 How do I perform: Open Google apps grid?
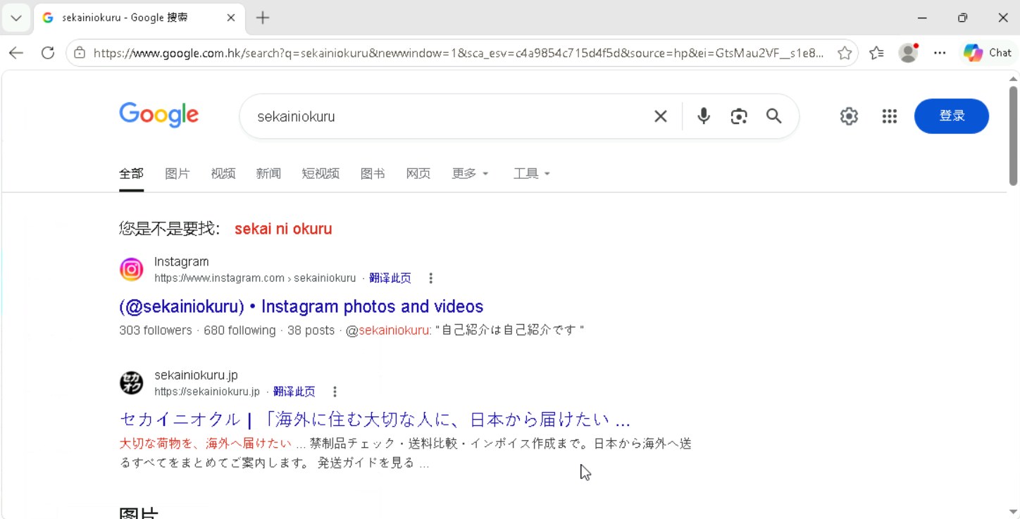pyautogui.click(x=890, y=116)
